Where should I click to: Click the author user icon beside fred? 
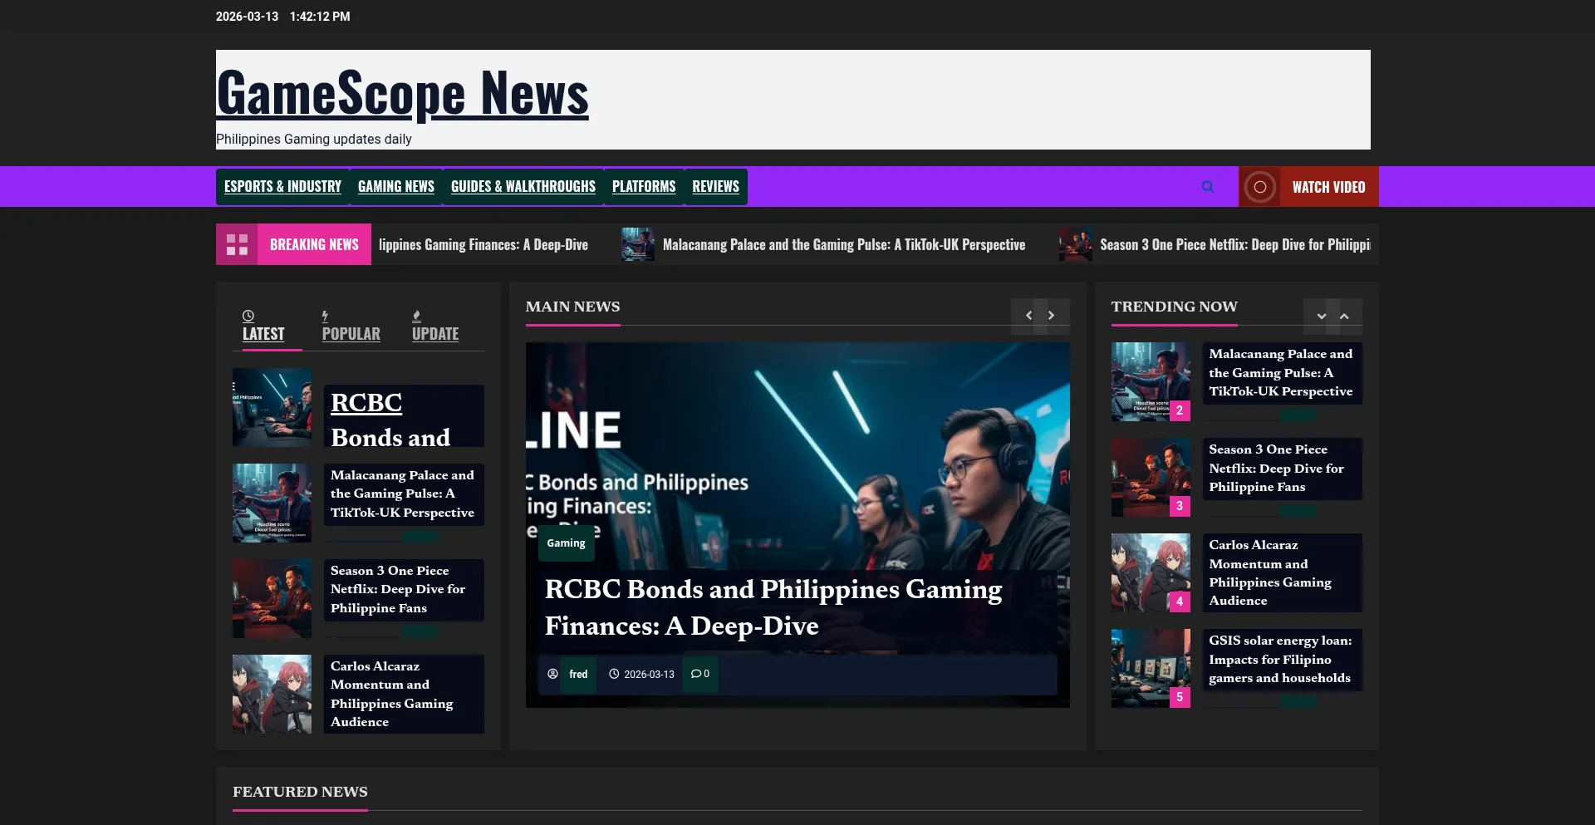[552, 674]
